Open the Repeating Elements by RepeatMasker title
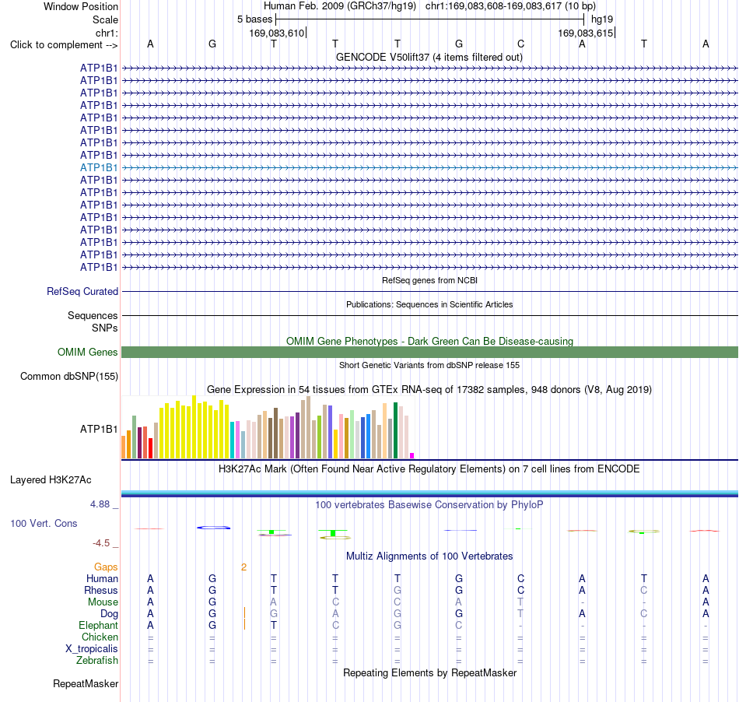739x702 pixels. point(429,672)
